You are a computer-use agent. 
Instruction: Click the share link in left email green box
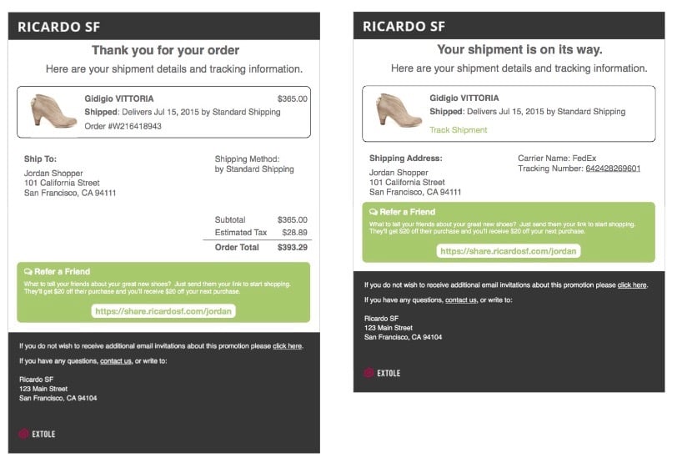(x=163, y=311)
